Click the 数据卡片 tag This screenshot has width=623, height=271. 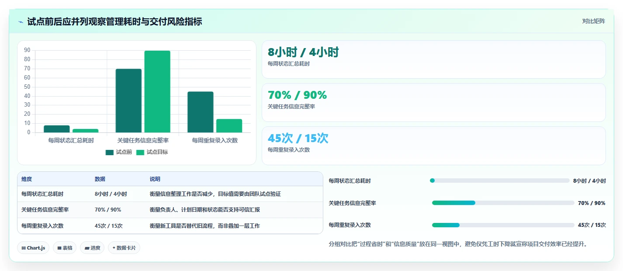pyautogui.click(x=124, y=248)
